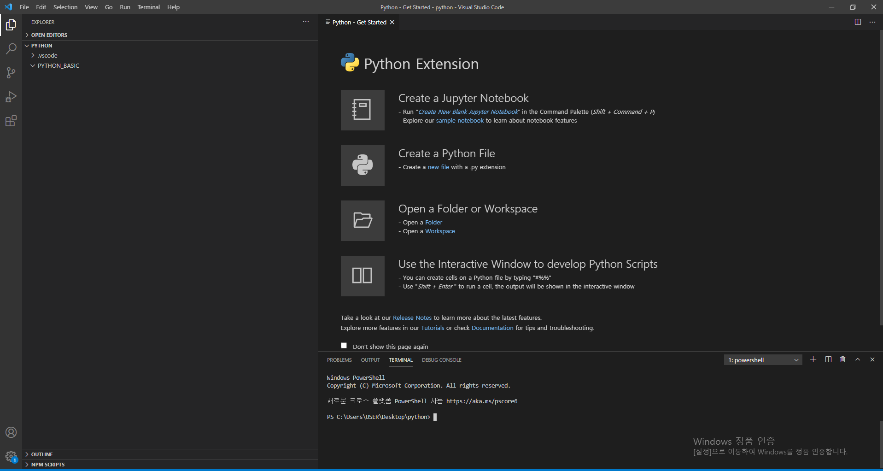Expand the Open Editors section
The image size is (883, 471).
point(170,35)
